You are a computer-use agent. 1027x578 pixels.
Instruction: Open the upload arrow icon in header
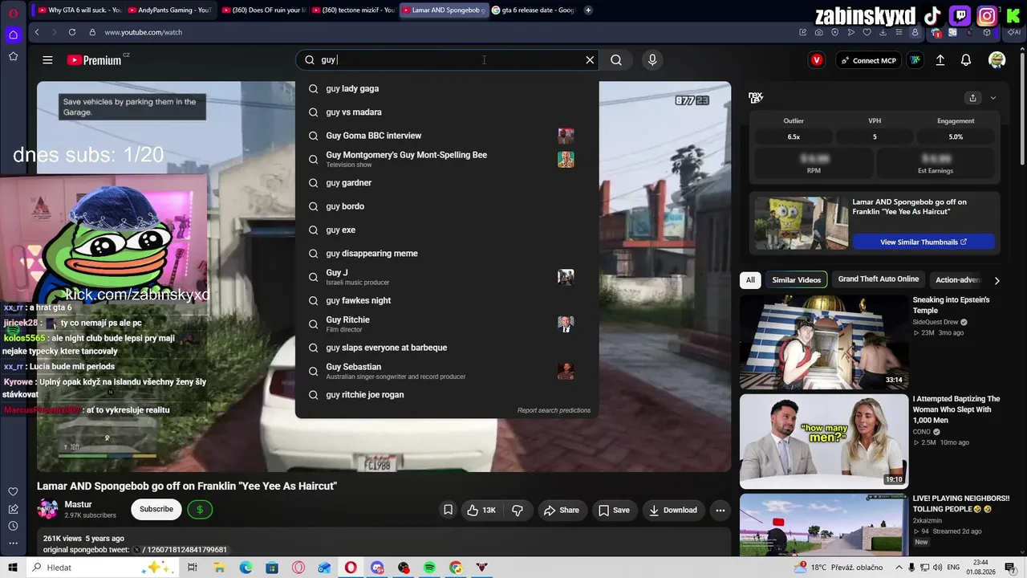pyautogui.click(x=940, y=60)
